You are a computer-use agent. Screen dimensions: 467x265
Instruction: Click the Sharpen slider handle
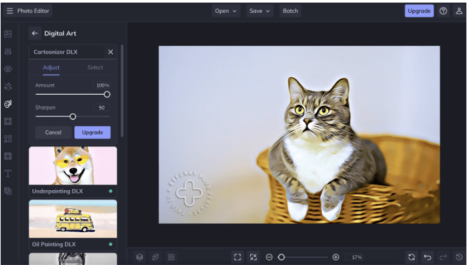(x=73, y=117)
